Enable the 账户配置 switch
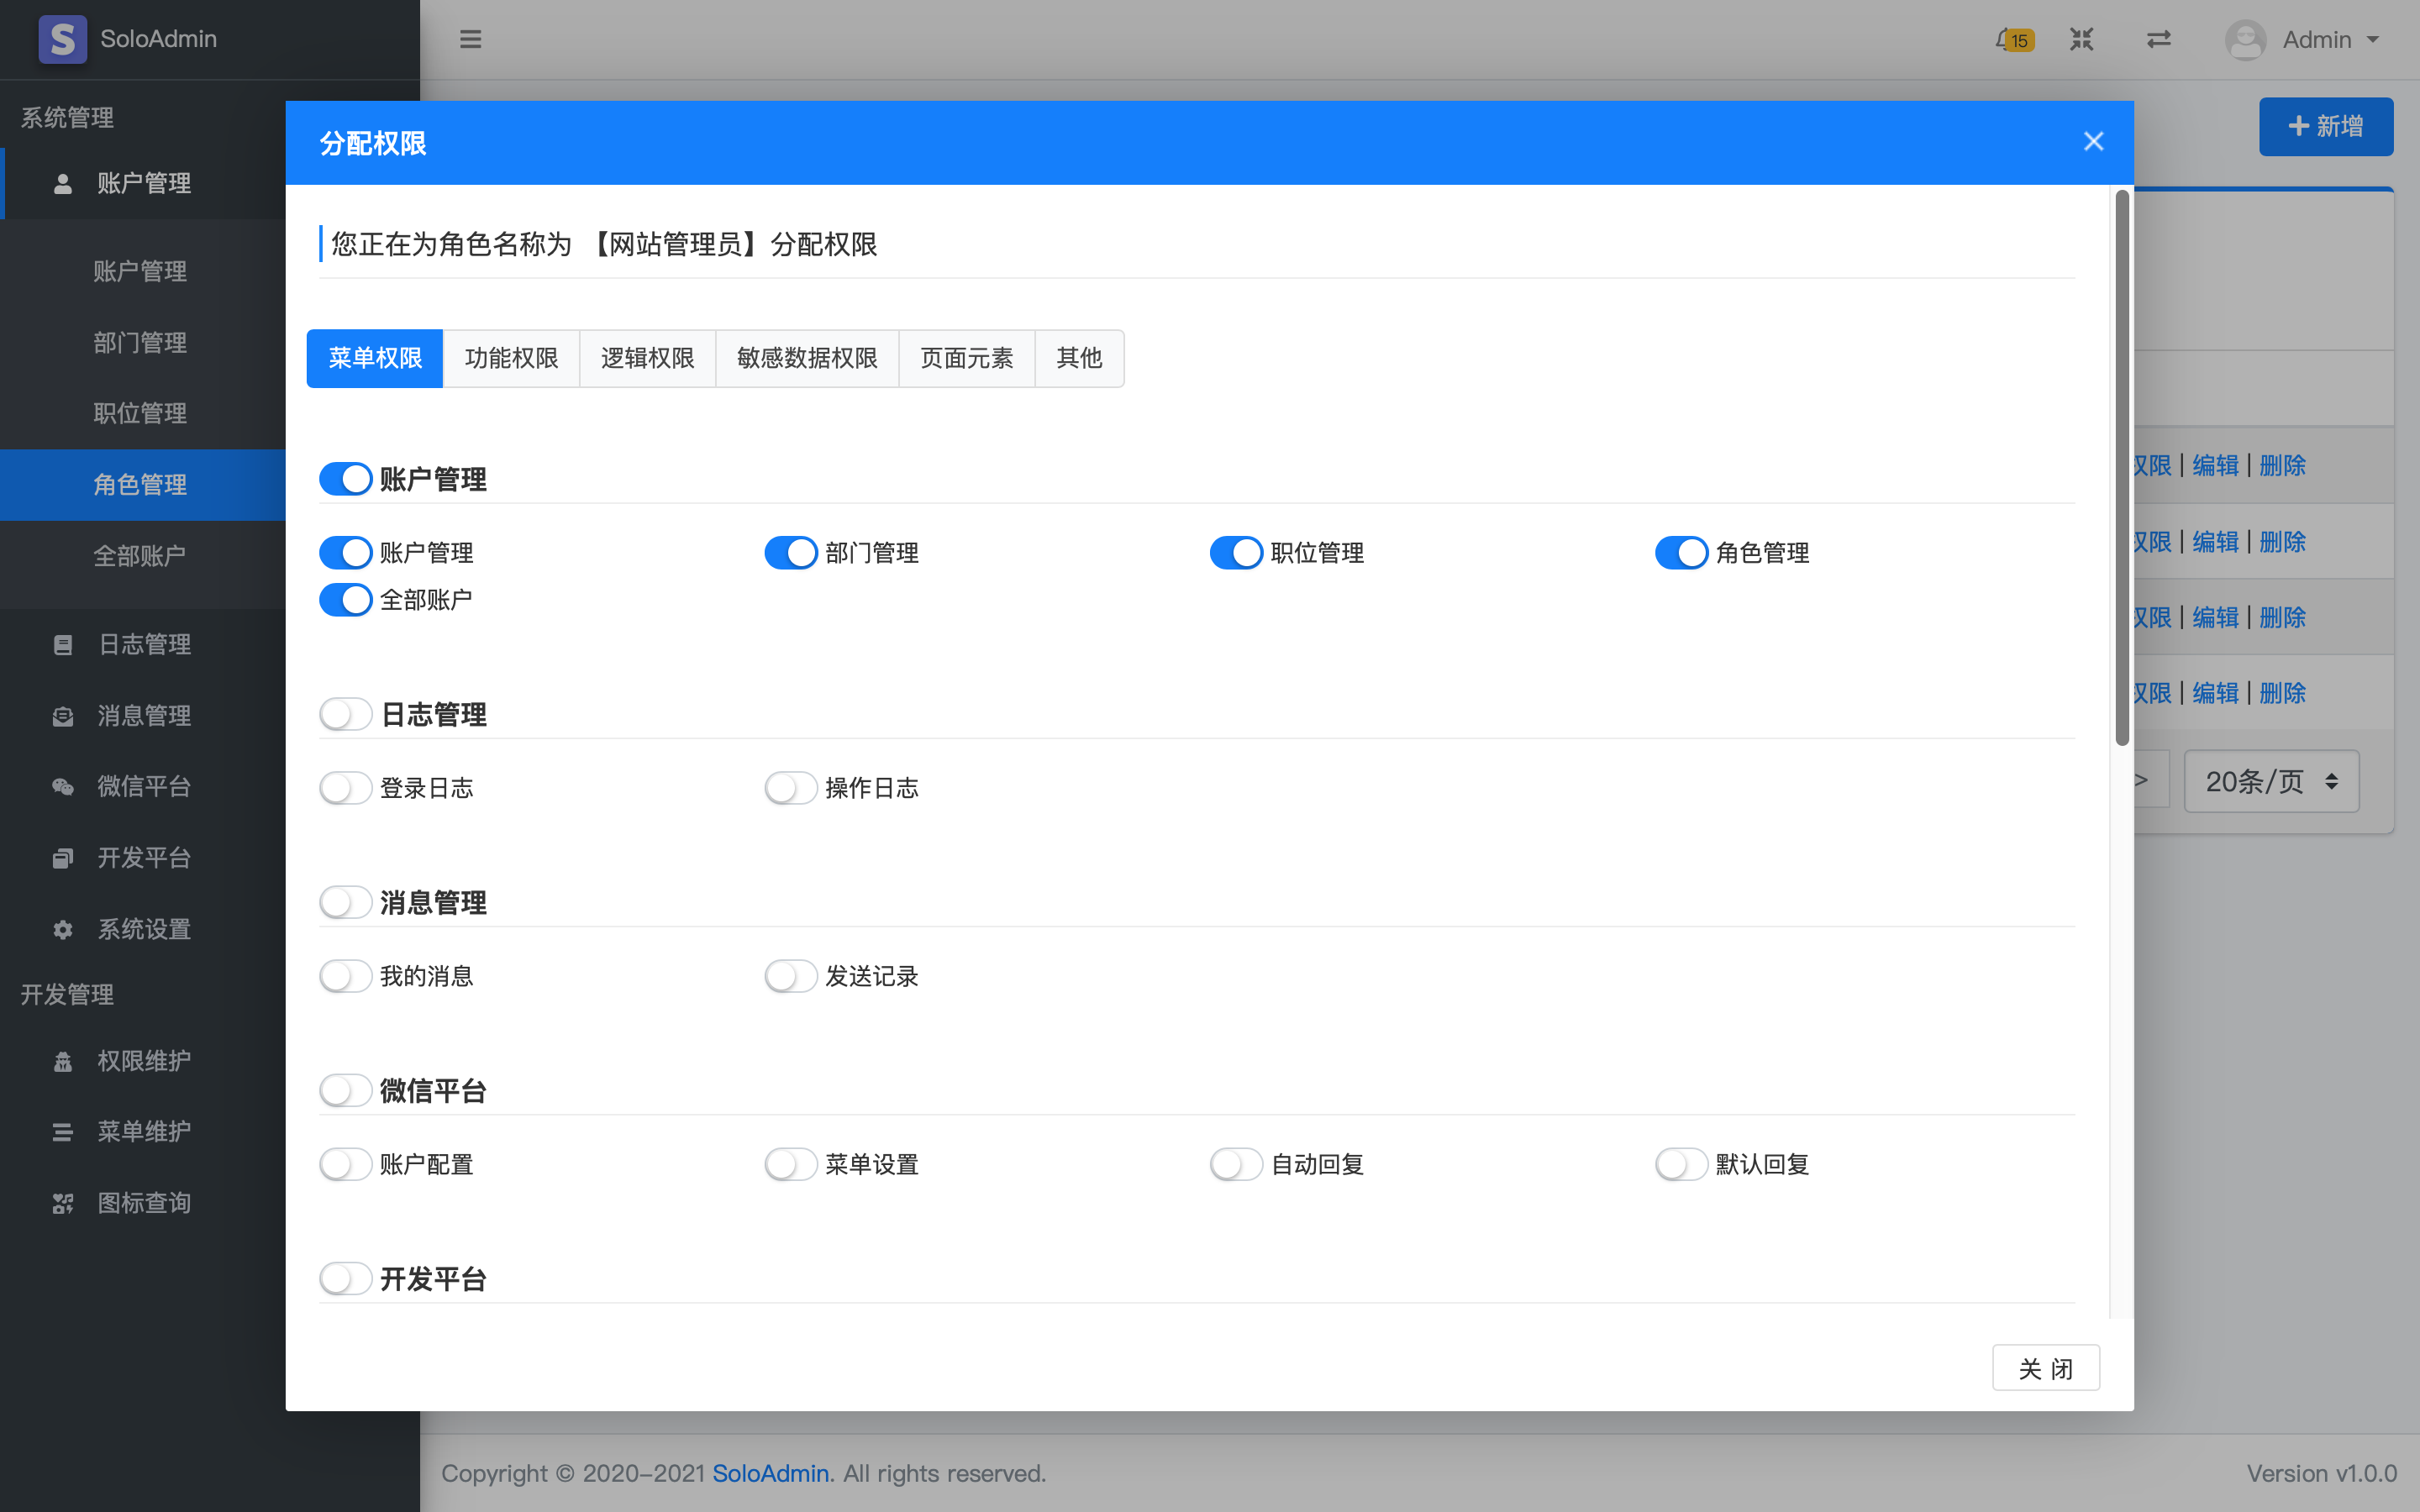Image resolution: width=2420 pixels, height=1512 pixels. (x=346, y=1163)
